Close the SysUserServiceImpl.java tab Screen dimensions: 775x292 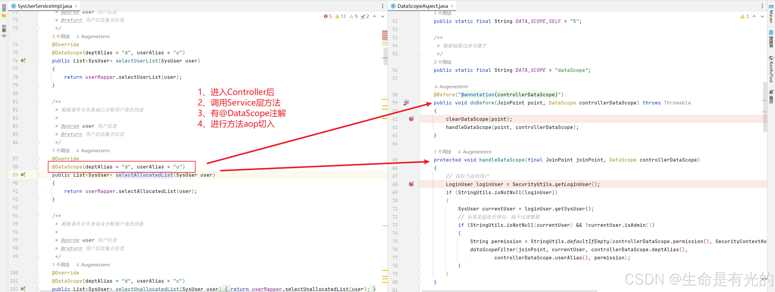[x=76, y=6]
